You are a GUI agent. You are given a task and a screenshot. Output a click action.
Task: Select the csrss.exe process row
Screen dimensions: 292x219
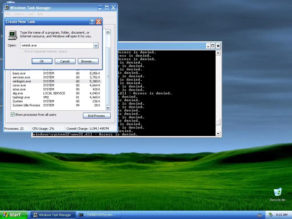click(57, 85)
